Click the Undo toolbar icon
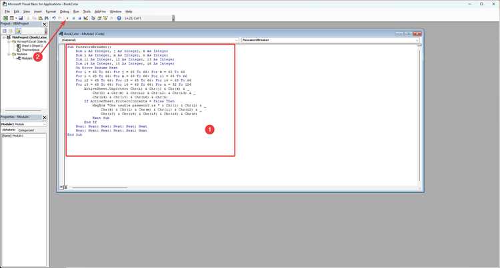Image resolution: width=500 pixels, height=268 pixels. pyautogui.click(x=54, y=18)
